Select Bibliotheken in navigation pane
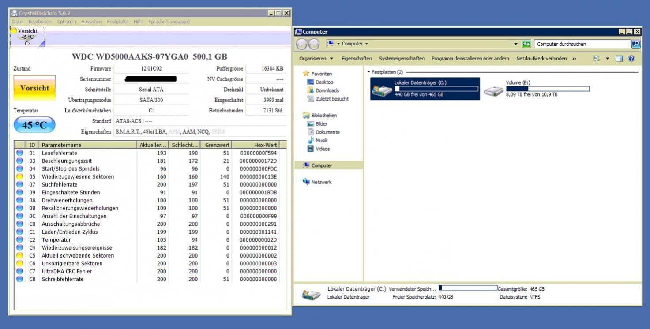650x329 pixels. click(323, 116)
